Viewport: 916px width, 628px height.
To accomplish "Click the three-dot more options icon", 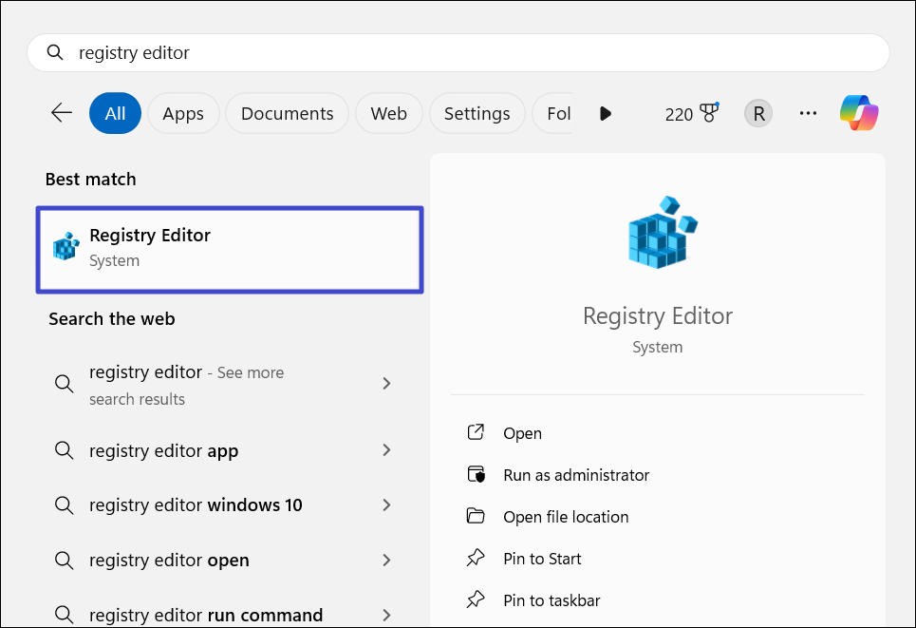I will point(808,113).
